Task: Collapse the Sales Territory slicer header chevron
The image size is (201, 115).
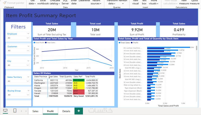Action: 28,77
